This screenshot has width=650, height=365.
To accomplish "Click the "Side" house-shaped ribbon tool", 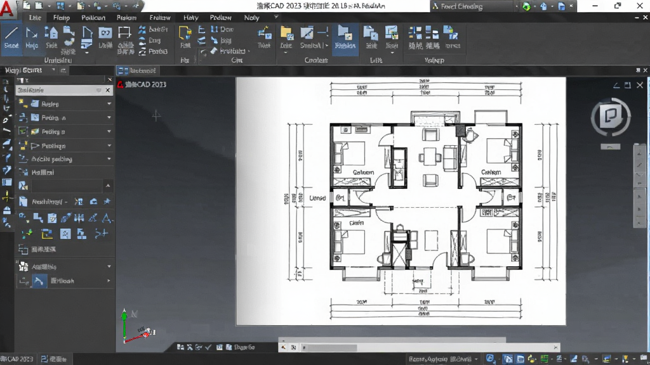I will coord(51,38).
